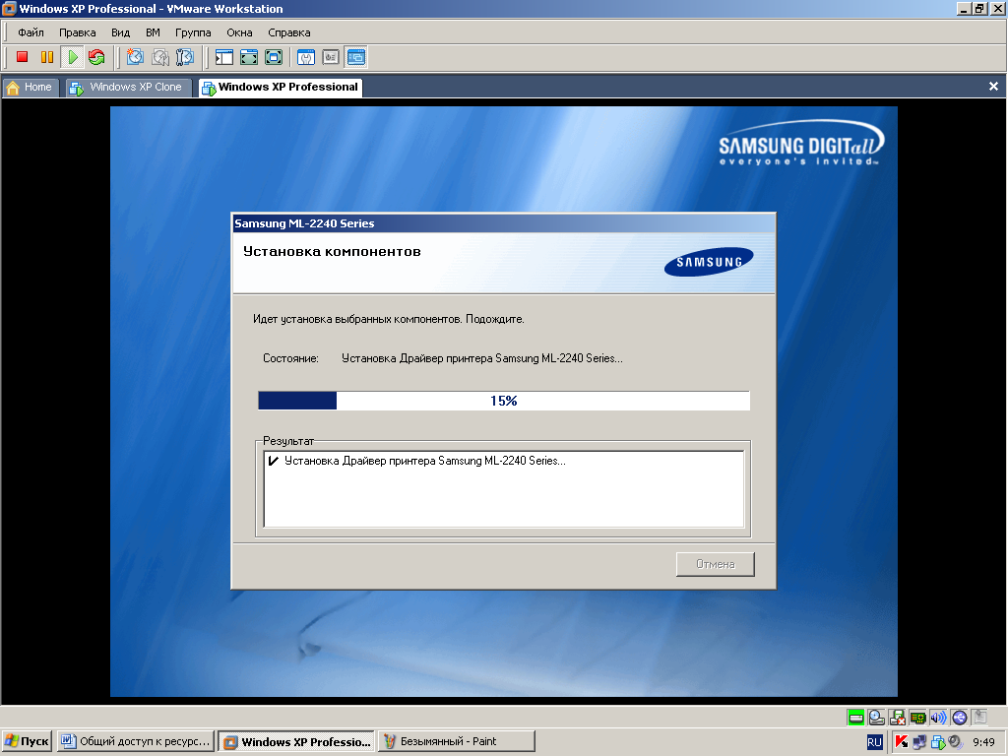The height and width of the screenshot is (756, 1008).
Task: Enter full screen mode icon
Action: (x=274, y=57)
